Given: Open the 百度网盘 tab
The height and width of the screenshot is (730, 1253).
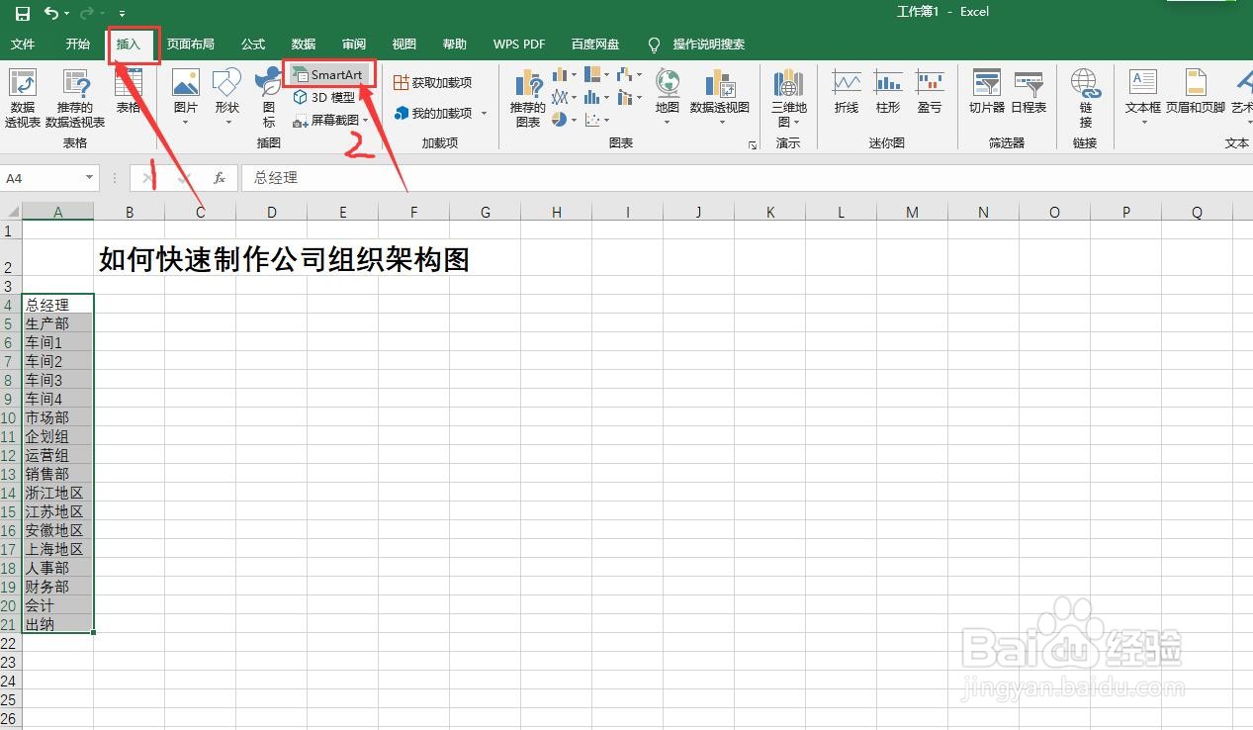Looking at the screenshot, I should [x=595, y=45].
